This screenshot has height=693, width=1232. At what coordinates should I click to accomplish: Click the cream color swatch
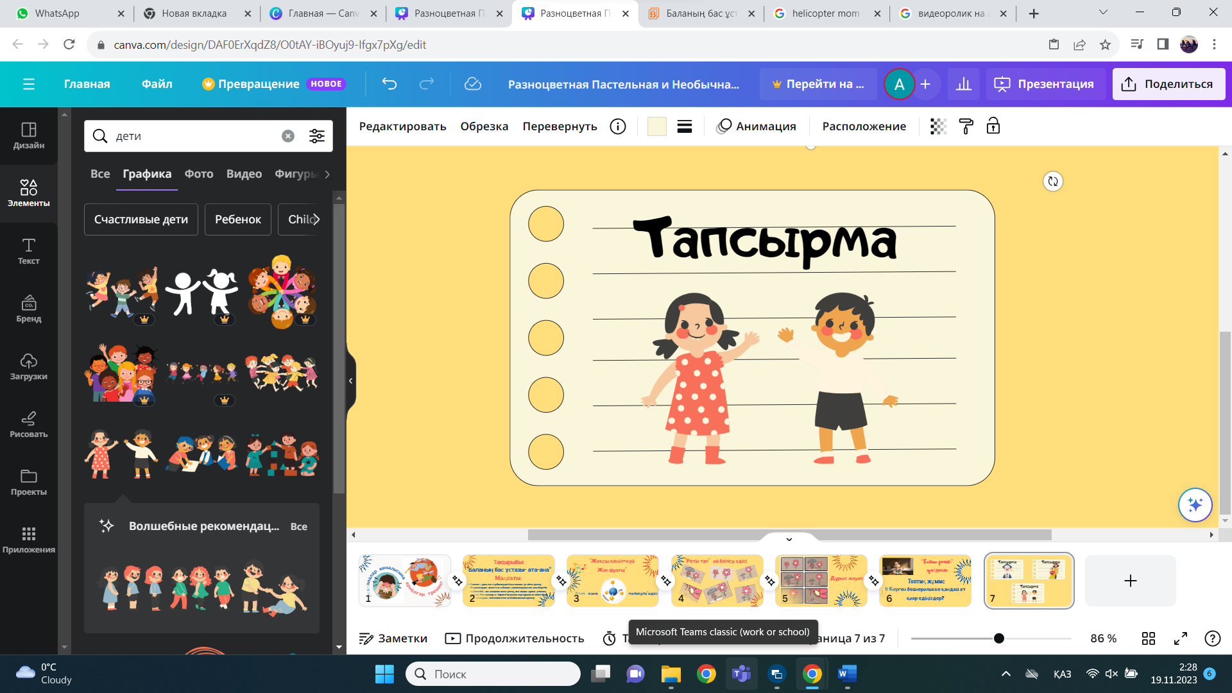[657, 126]
